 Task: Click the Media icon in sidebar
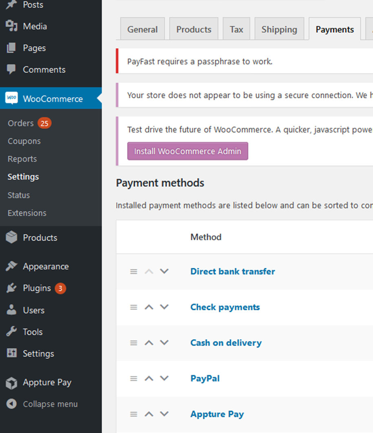11,26
